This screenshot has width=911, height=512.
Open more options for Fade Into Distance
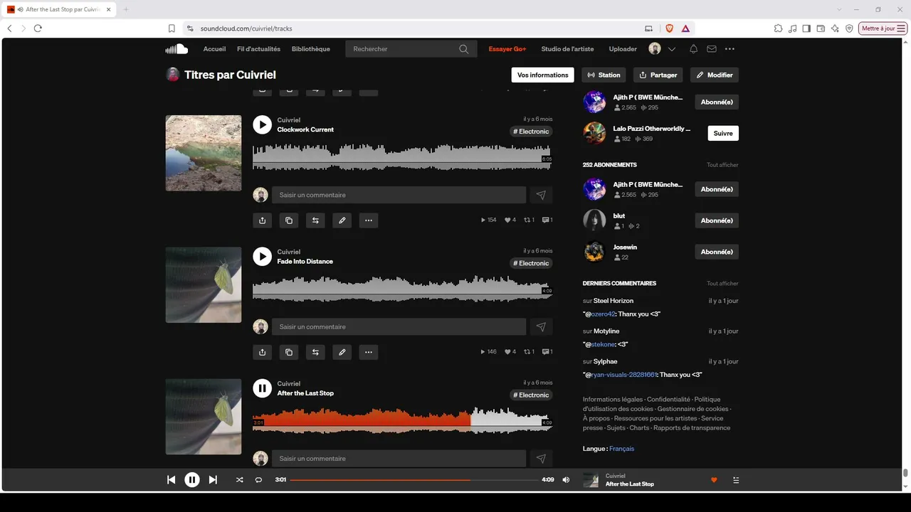(x=369, y=352)
